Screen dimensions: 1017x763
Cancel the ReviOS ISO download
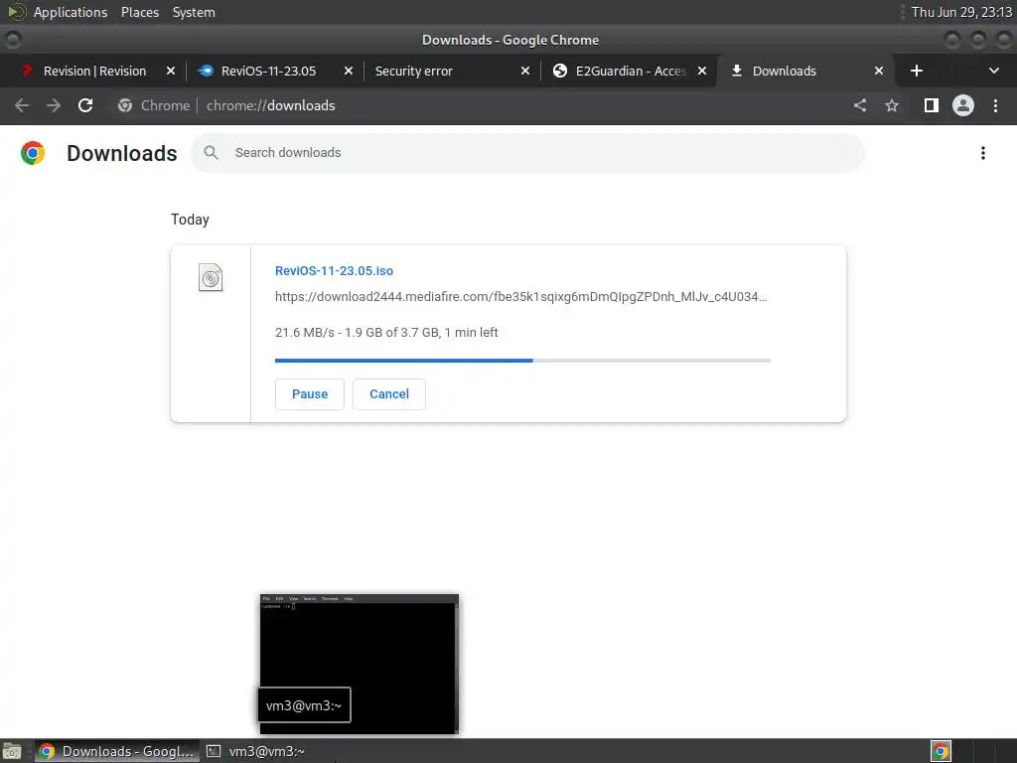click(389, 393)
